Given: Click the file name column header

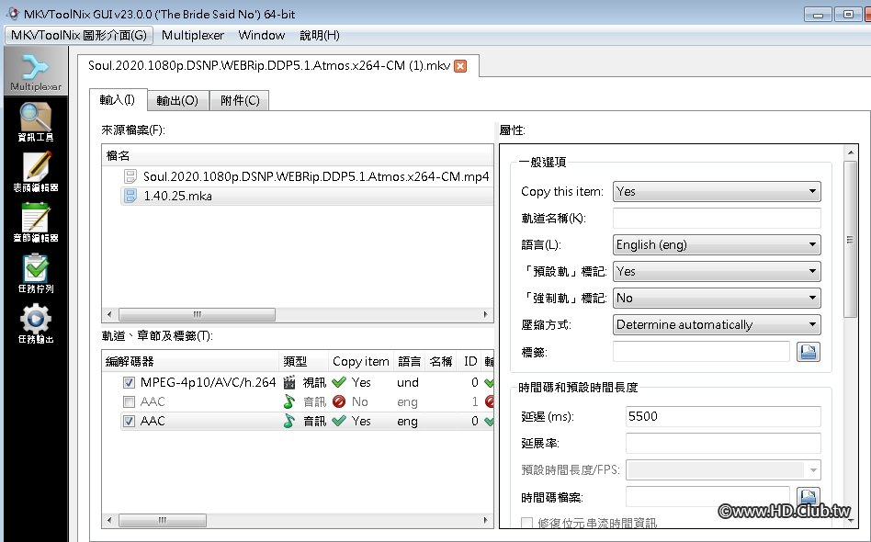Looking at the screenshot, I should [298, 156].
